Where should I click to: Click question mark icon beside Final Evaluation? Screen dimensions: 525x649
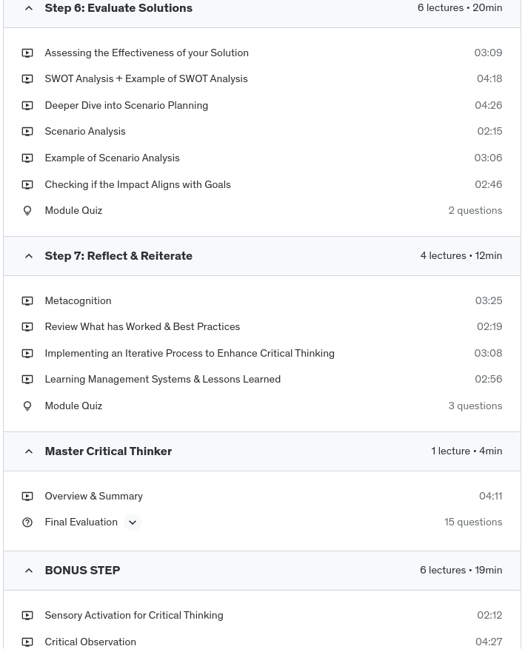pyautogui.click(x=27, y=522)
